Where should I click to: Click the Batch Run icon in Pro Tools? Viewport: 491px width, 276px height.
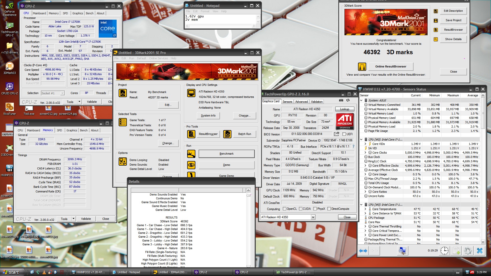pos(227,134)
